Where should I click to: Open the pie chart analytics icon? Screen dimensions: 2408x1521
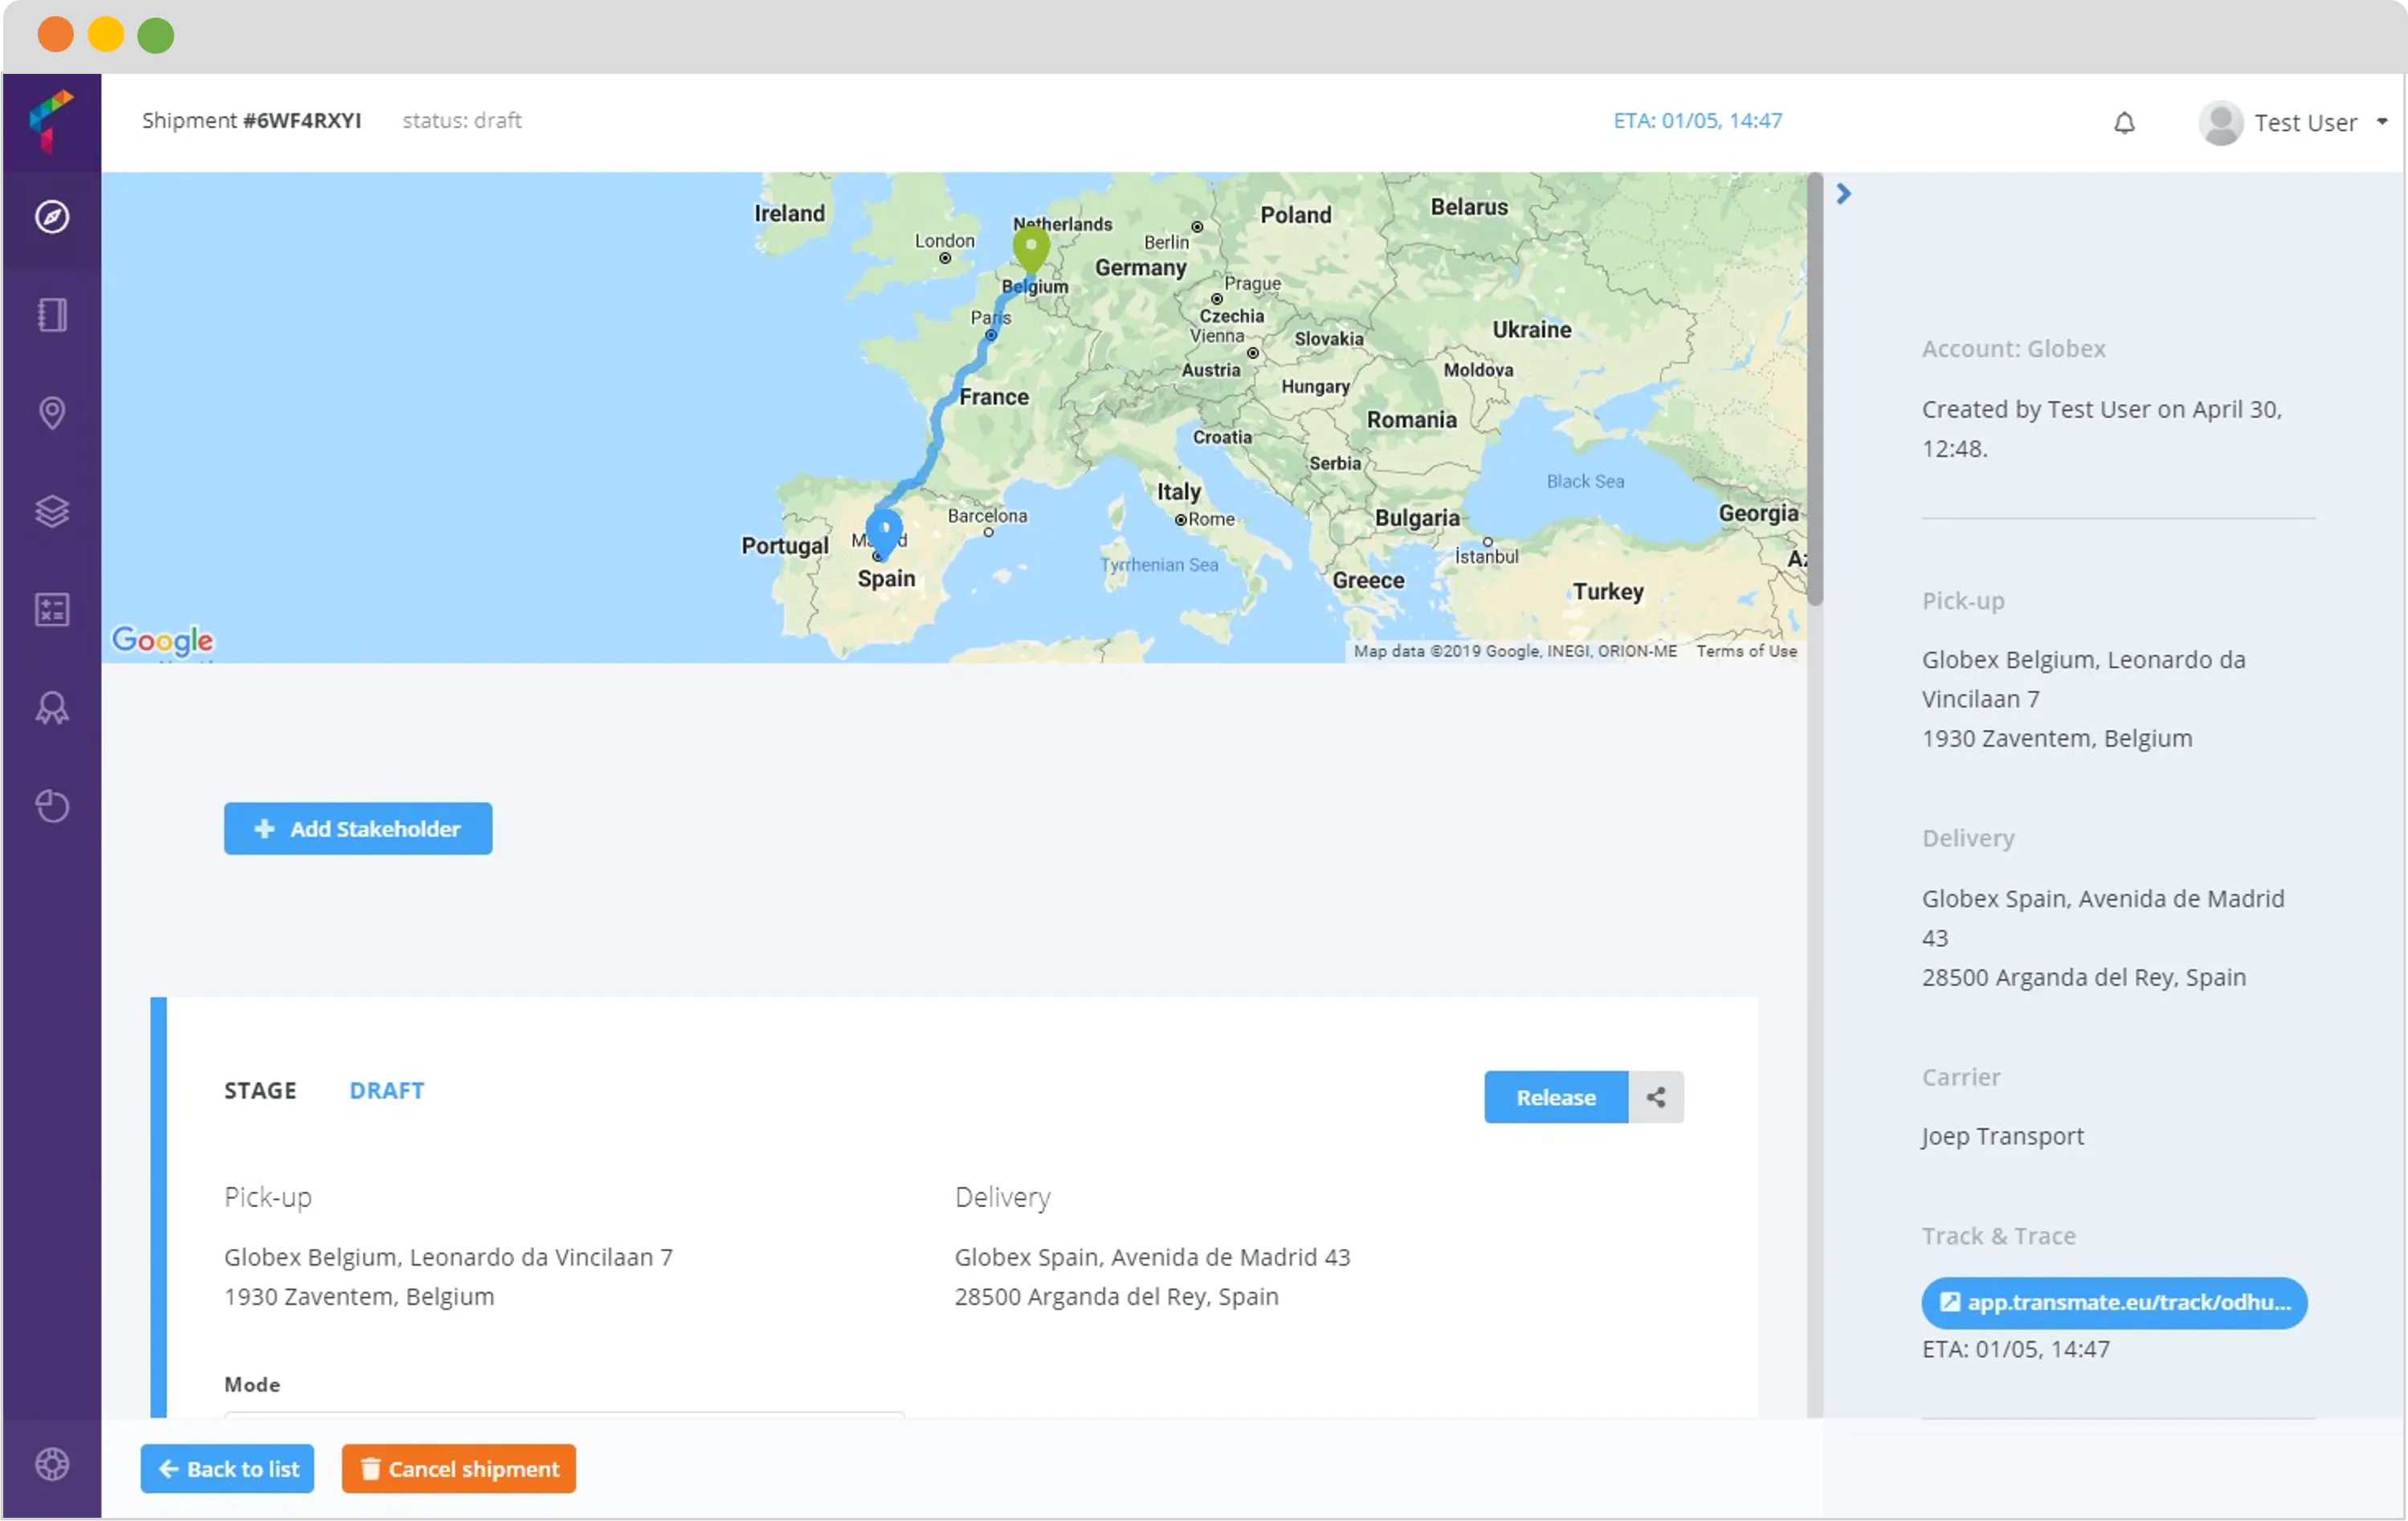coord(52,806)
